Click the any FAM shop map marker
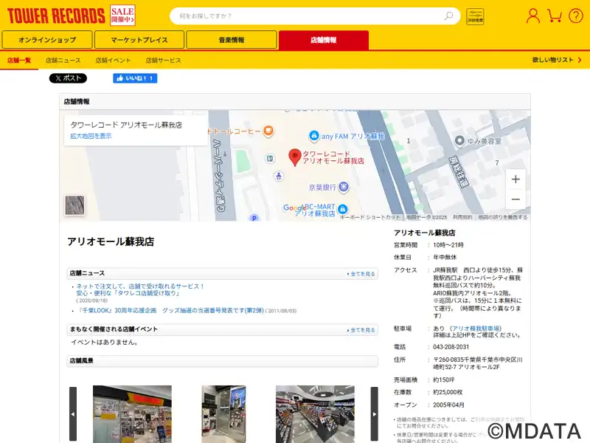 (x=313, y=136)
